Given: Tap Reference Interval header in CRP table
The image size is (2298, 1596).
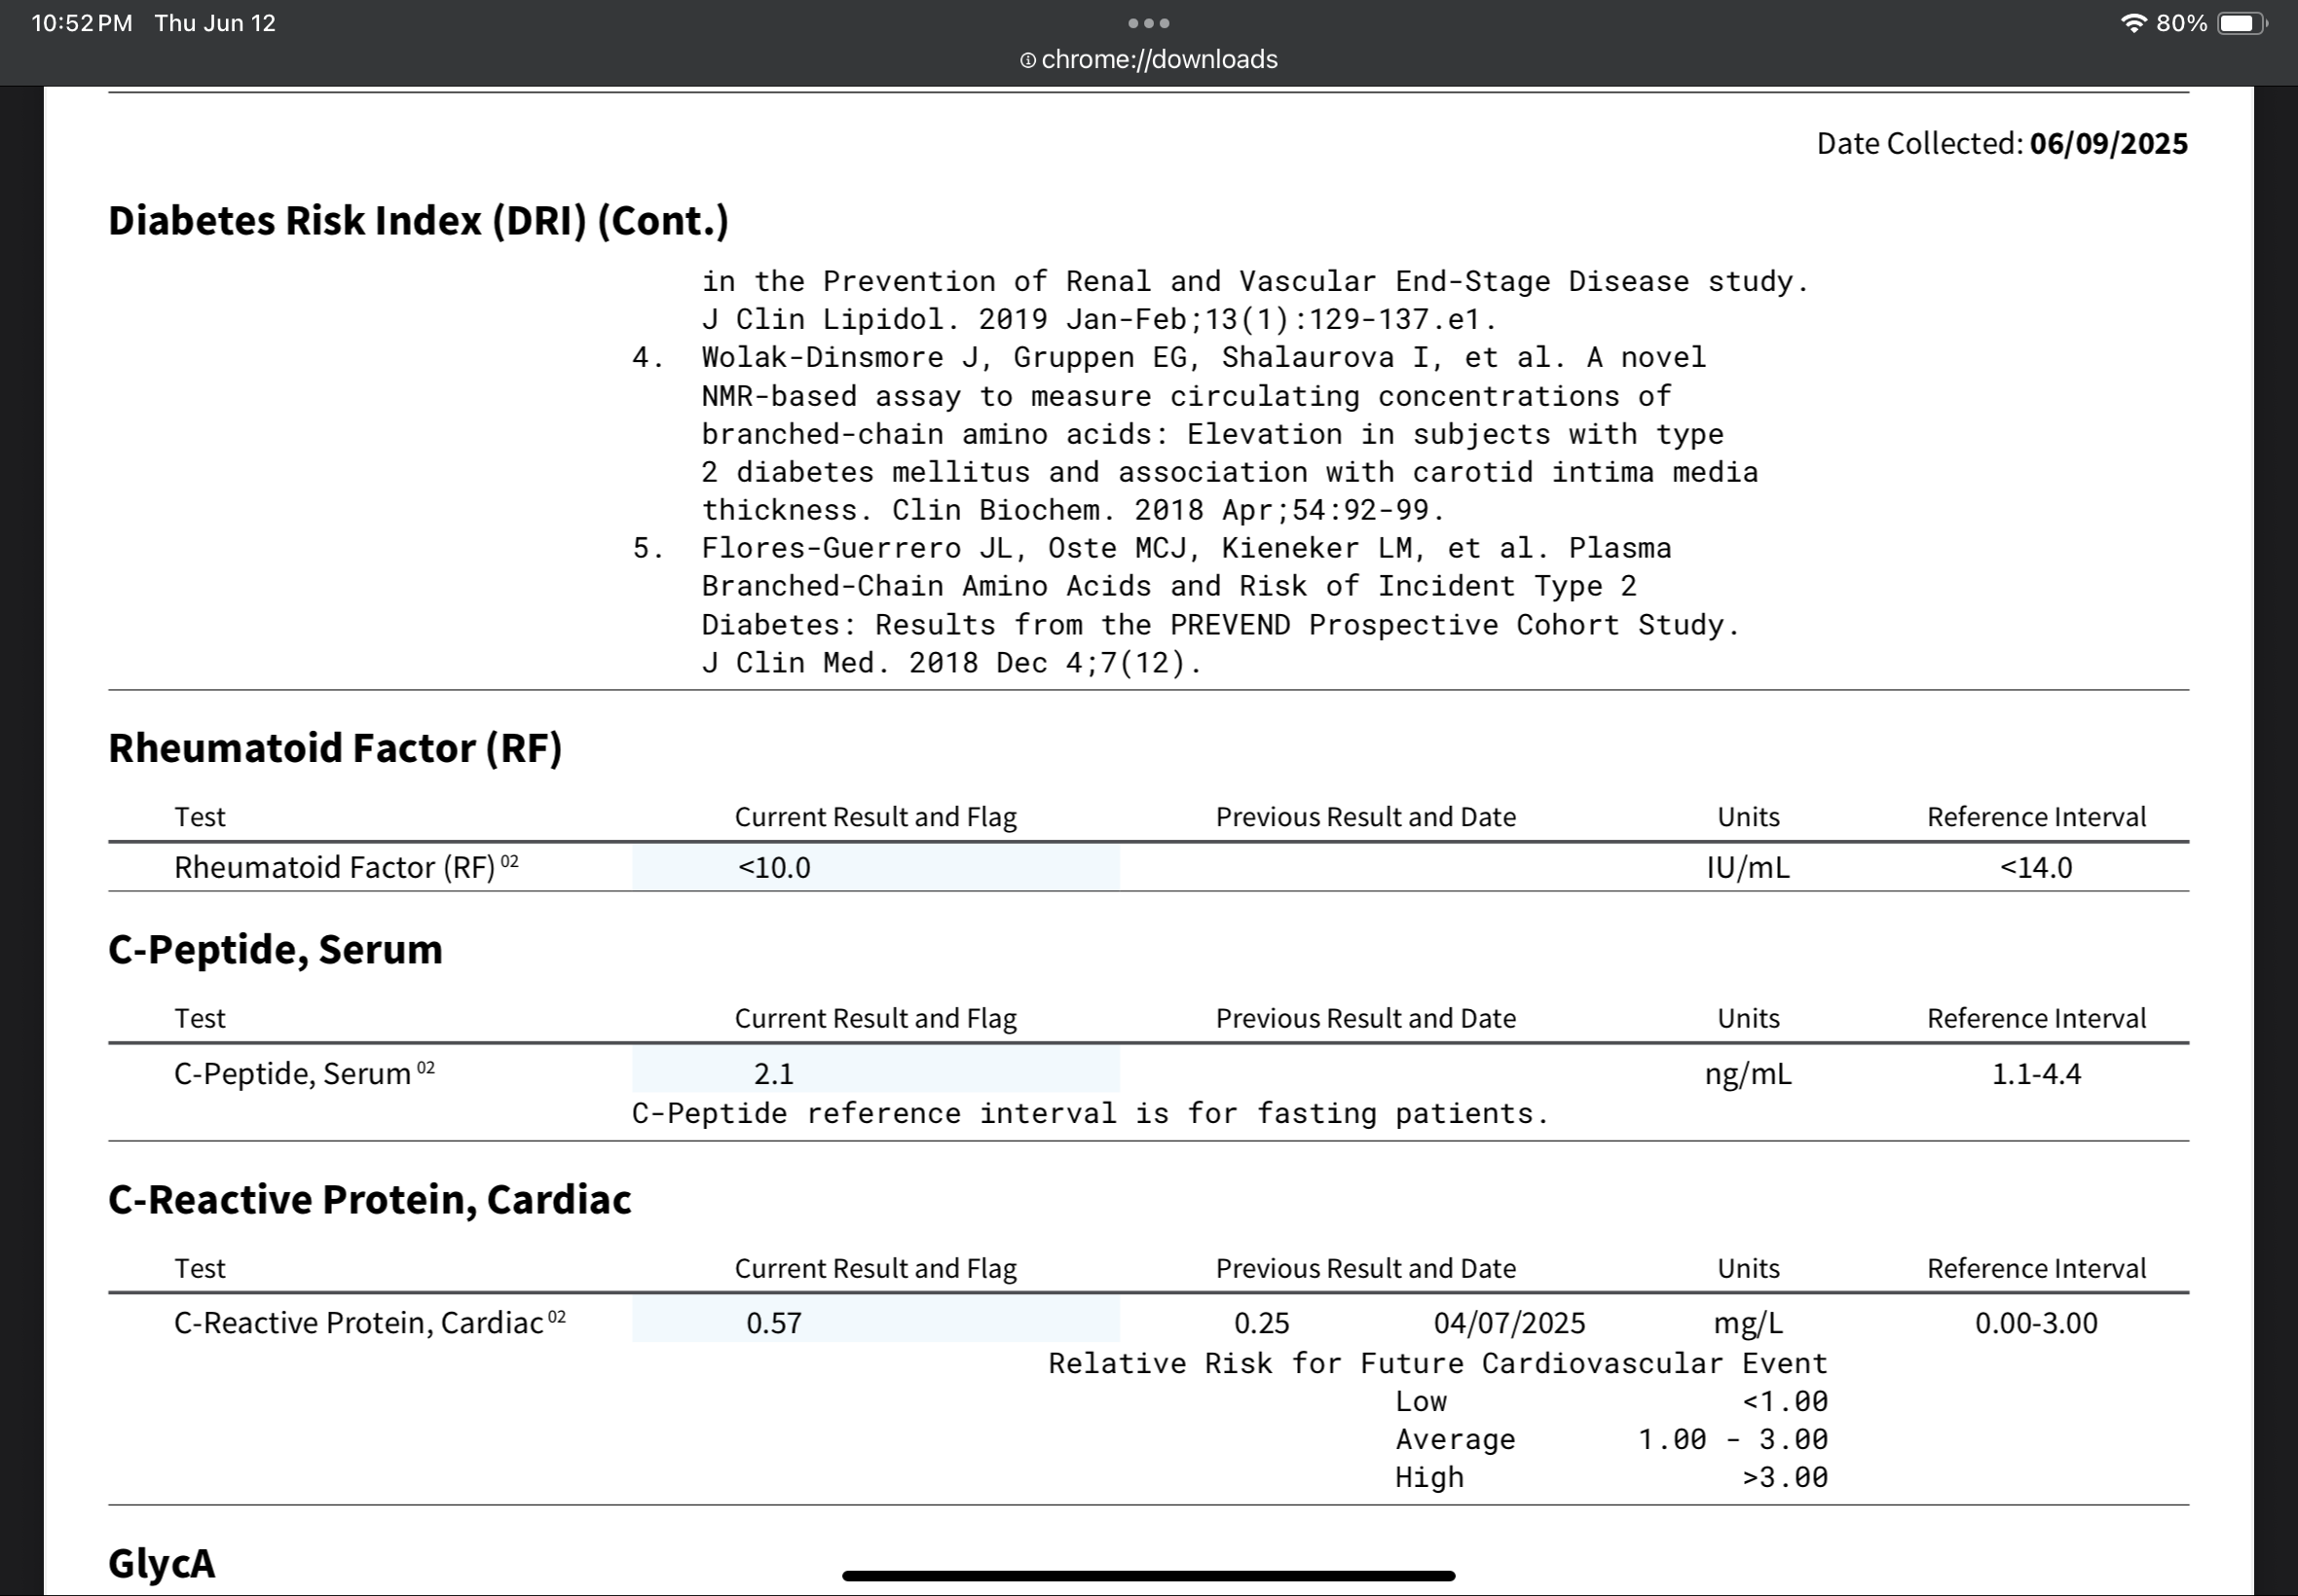Looking at the screenshot, I should coord(2036,1268).
